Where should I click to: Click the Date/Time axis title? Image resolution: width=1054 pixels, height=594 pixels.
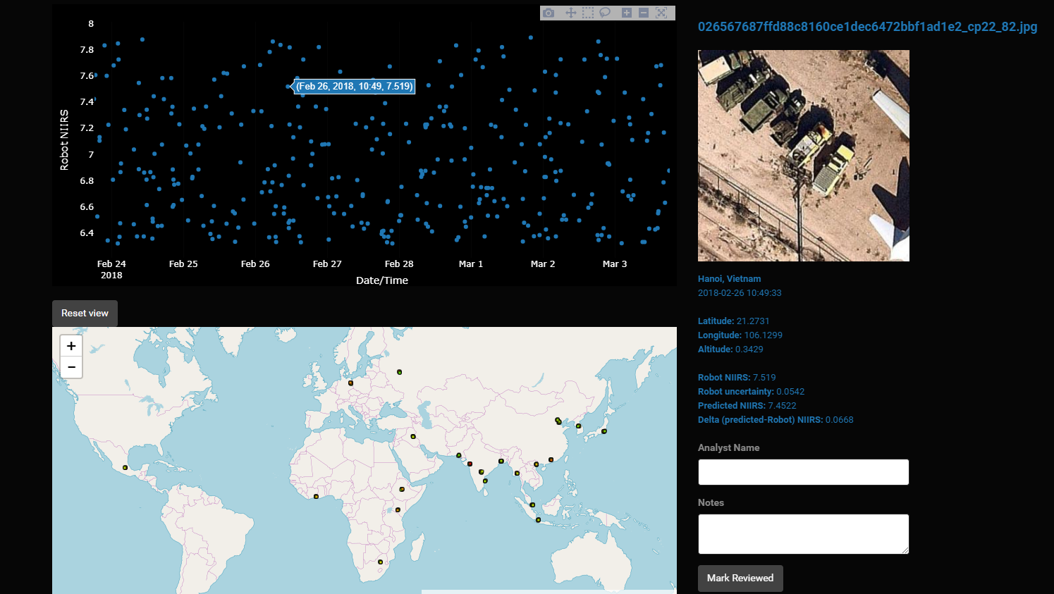pyautogui.click(x=382, y=280)
